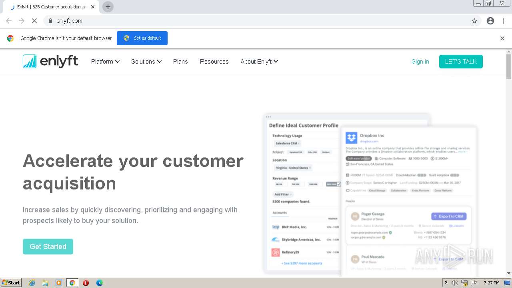Click See 5297 more accounts link
This screenshot has width=512, height=288.
[302, 263]
